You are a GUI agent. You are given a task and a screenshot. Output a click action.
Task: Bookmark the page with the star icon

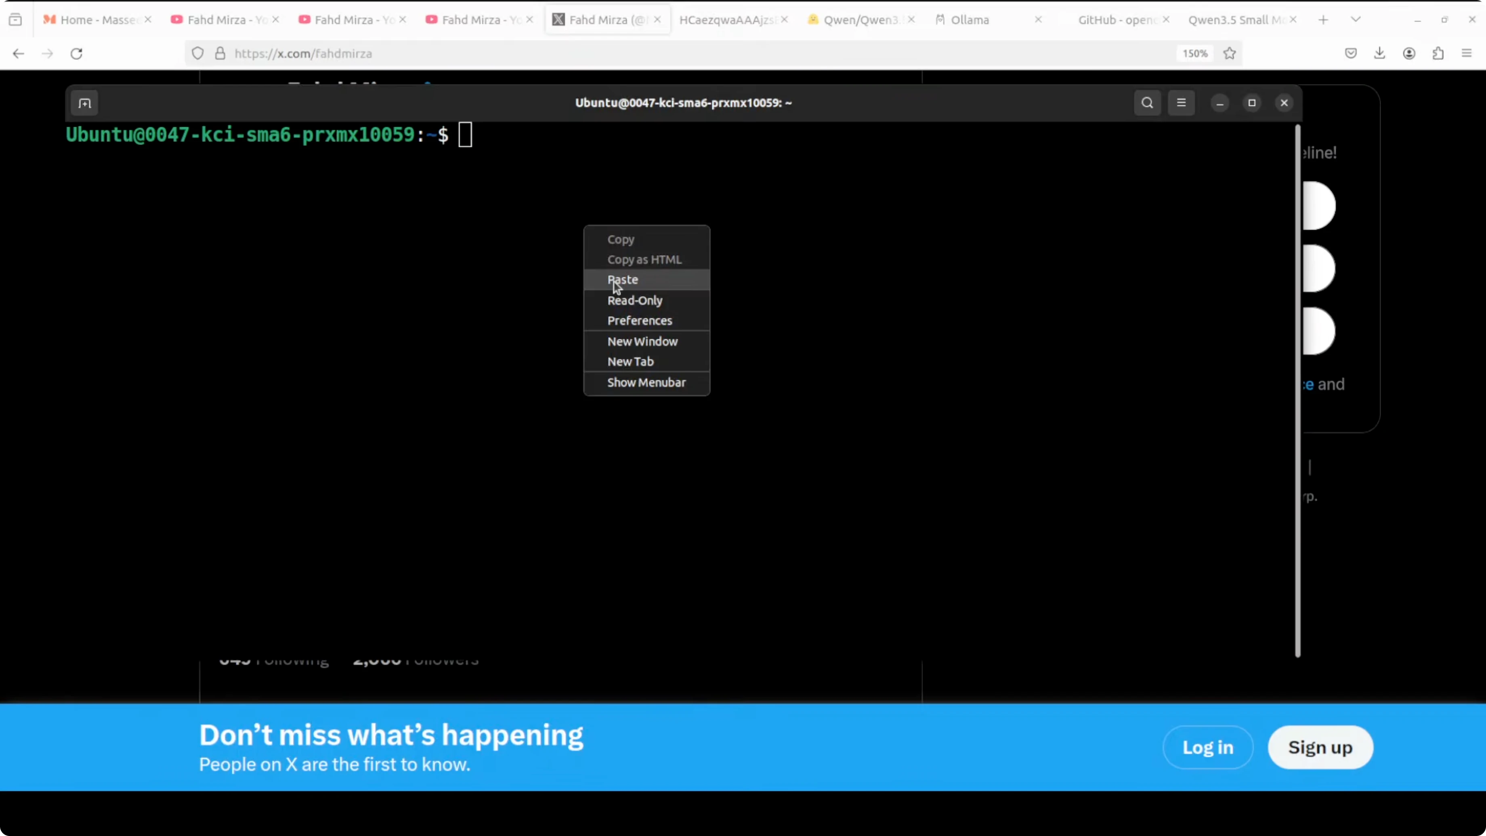tap(1229, 53)
